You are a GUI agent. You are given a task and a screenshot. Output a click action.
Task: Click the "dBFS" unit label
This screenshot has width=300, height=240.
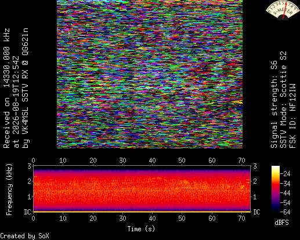(x=281, y=223)
